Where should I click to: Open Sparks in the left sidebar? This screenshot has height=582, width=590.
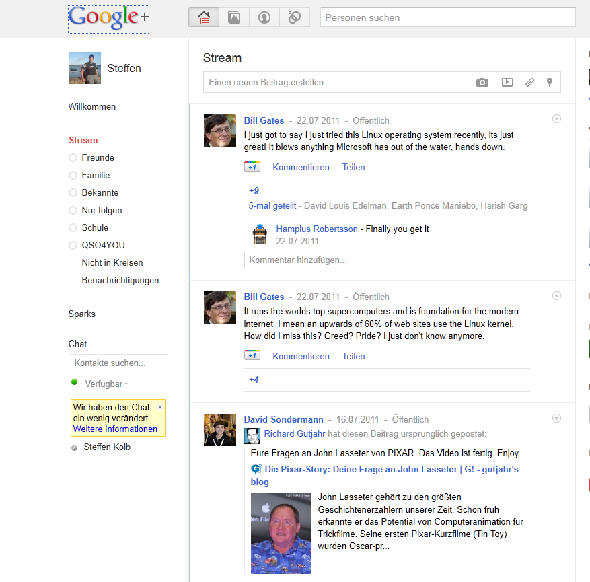82,314
